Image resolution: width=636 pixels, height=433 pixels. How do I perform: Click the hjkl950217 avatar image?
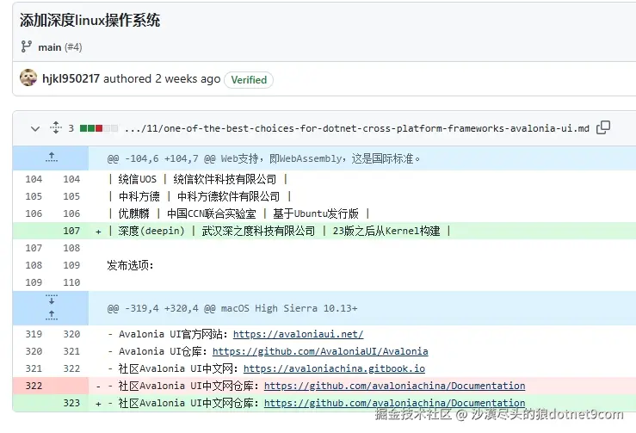(28, 78)
